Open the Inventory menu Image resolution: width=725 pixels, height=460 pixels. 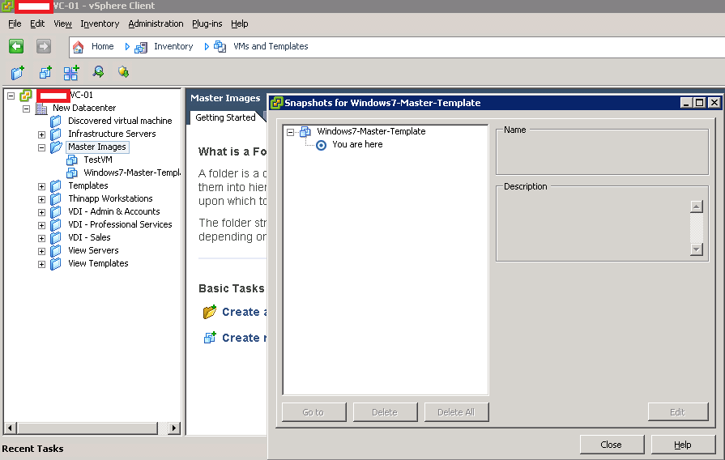tap(100, 23)
